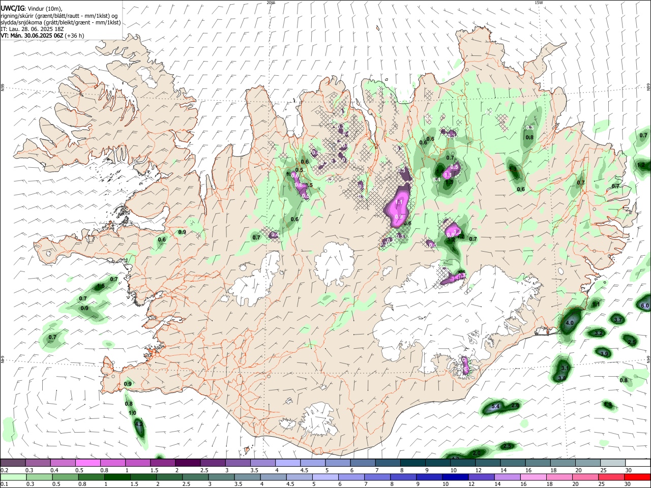651x488 pixels.
Task: Pick the light lavender 5 mm rain legend swatch
Action: (325, 477)
